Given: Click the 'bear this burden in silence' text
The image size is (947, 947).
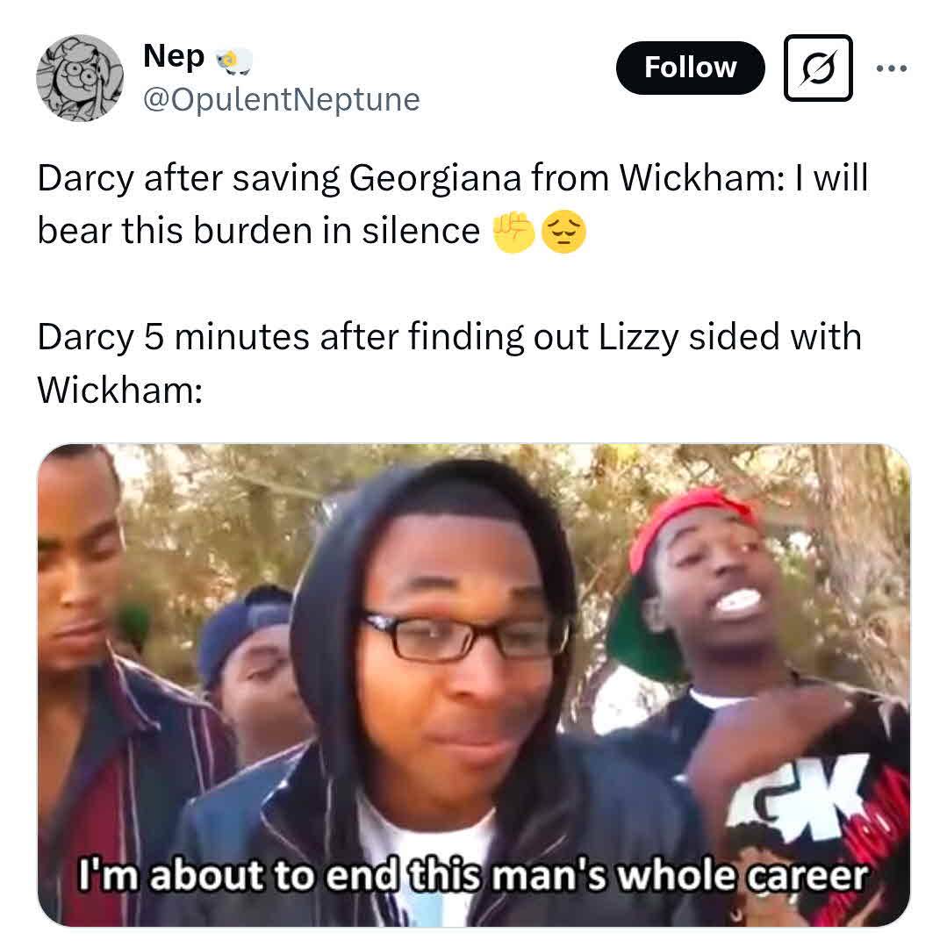Looking at the screenshot, I should (259, 232).
